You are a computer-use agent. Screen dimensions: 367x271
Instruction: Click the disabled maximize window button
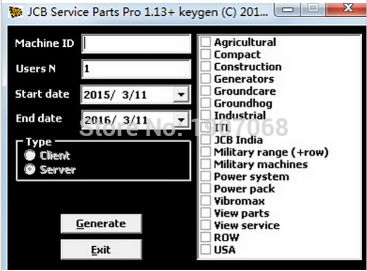pos(313,9)
